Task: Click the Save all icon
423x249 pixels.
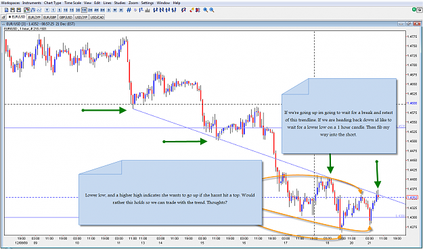Action: point(19,10)
